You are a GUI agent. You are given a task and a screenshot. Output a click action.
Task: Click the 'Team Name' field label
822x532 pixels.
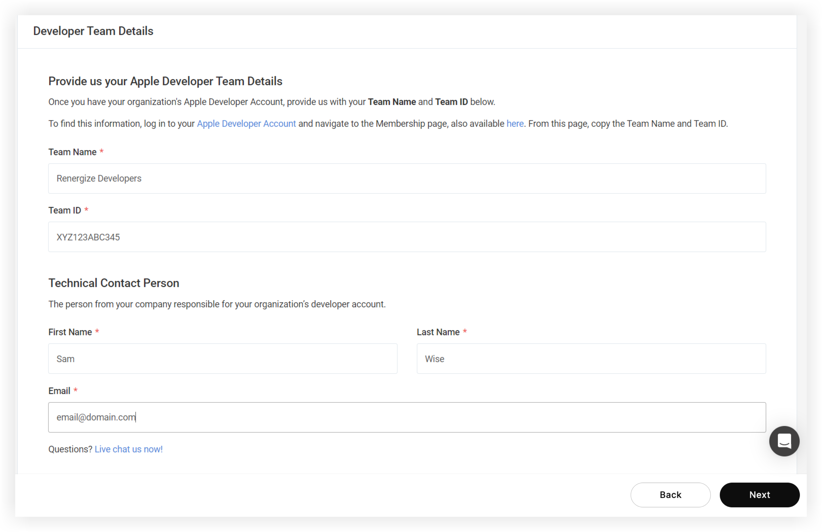pos(72,152)
